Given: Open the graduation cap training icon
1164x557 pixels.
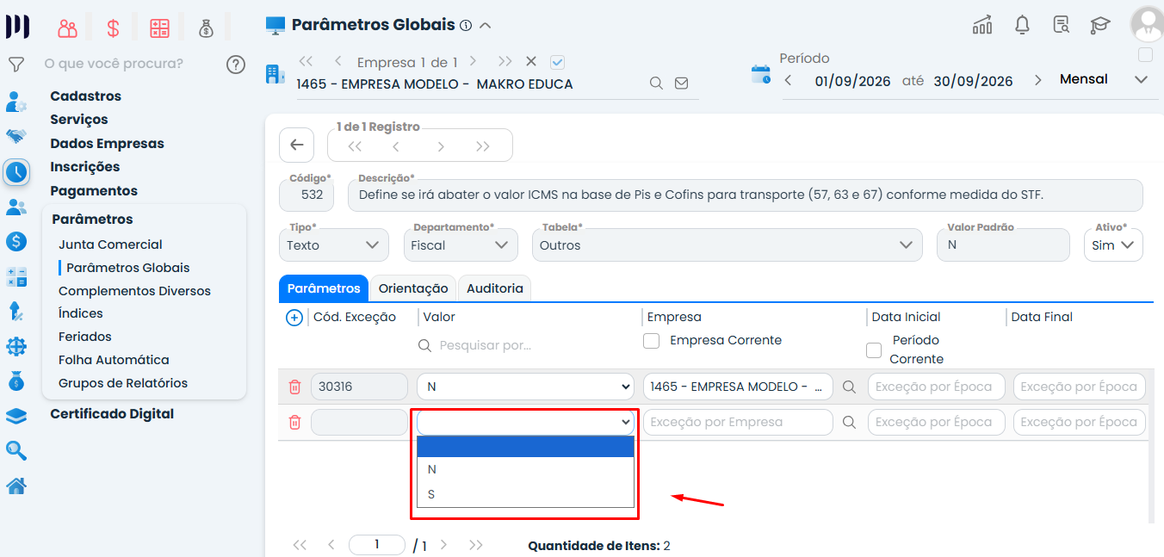Looking at the screenshot, I should coord(1100,25).
